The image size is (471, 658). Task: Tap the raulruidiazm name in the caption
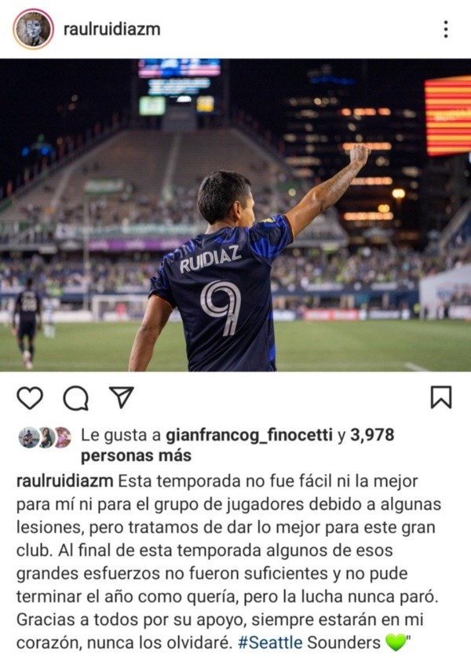coord(64,481)
